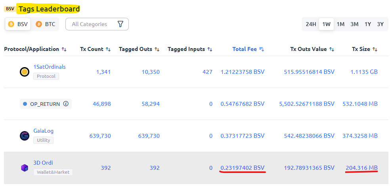This screenshot has height=186, width=390.
Task: Click fee value 0.23197402 BSV
Action: 243,168
